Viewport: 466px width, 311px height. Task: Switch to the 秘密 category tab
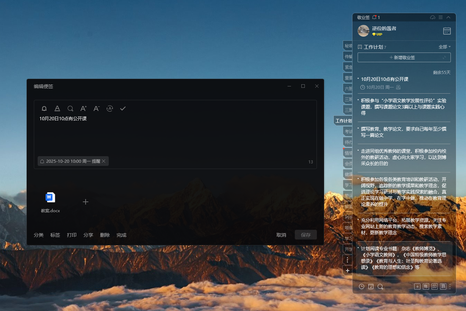[x=348, y=46]
